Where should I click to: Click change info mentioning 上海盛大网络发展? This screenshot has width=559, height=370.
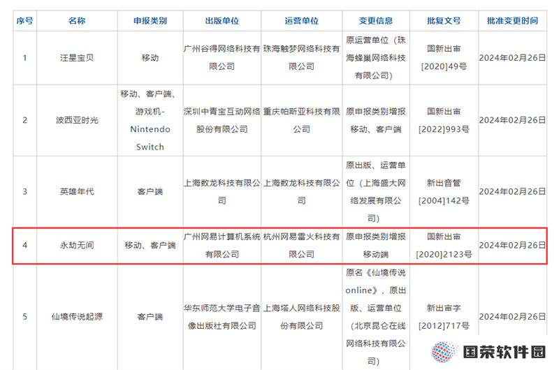(x=376, y=191)
